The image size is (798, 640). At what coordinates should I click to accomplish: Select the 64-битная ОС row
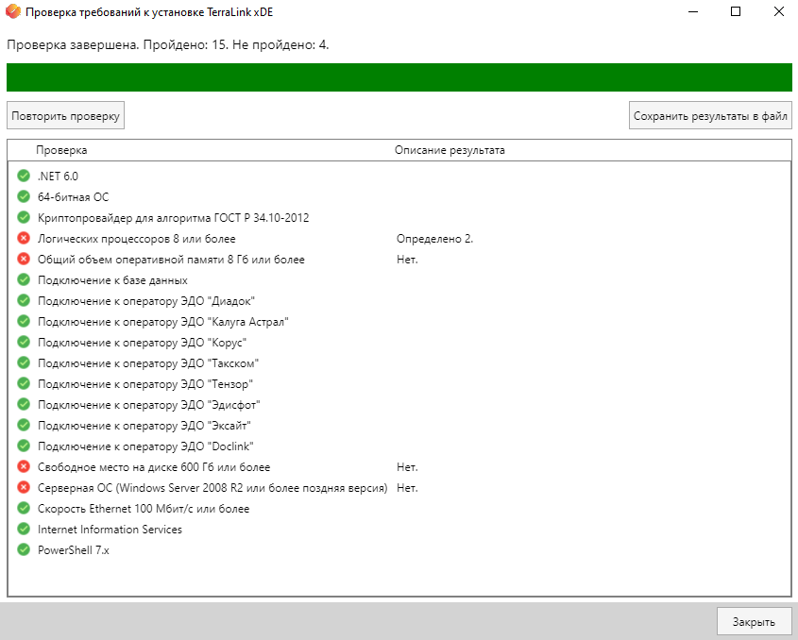tap(74, 197)
